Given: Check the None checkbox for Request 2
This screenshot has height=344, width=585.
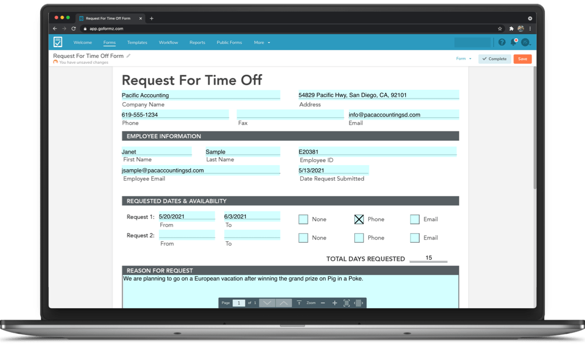Looking at the screenshot, I should [x=303, y=238].
